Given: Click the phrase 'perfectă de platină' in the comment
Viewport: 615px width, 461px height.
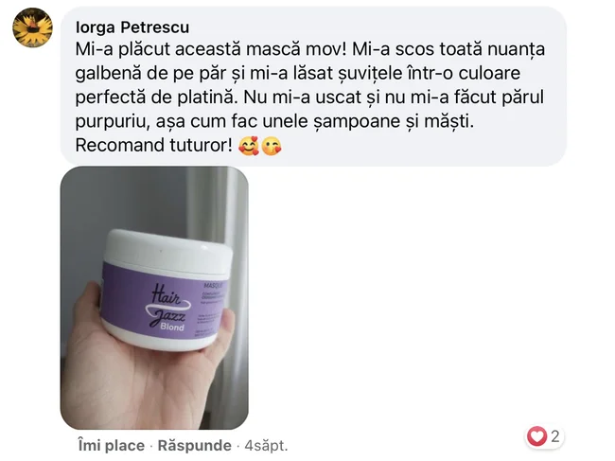Looking at the screenshot, I should coord(153,98).
